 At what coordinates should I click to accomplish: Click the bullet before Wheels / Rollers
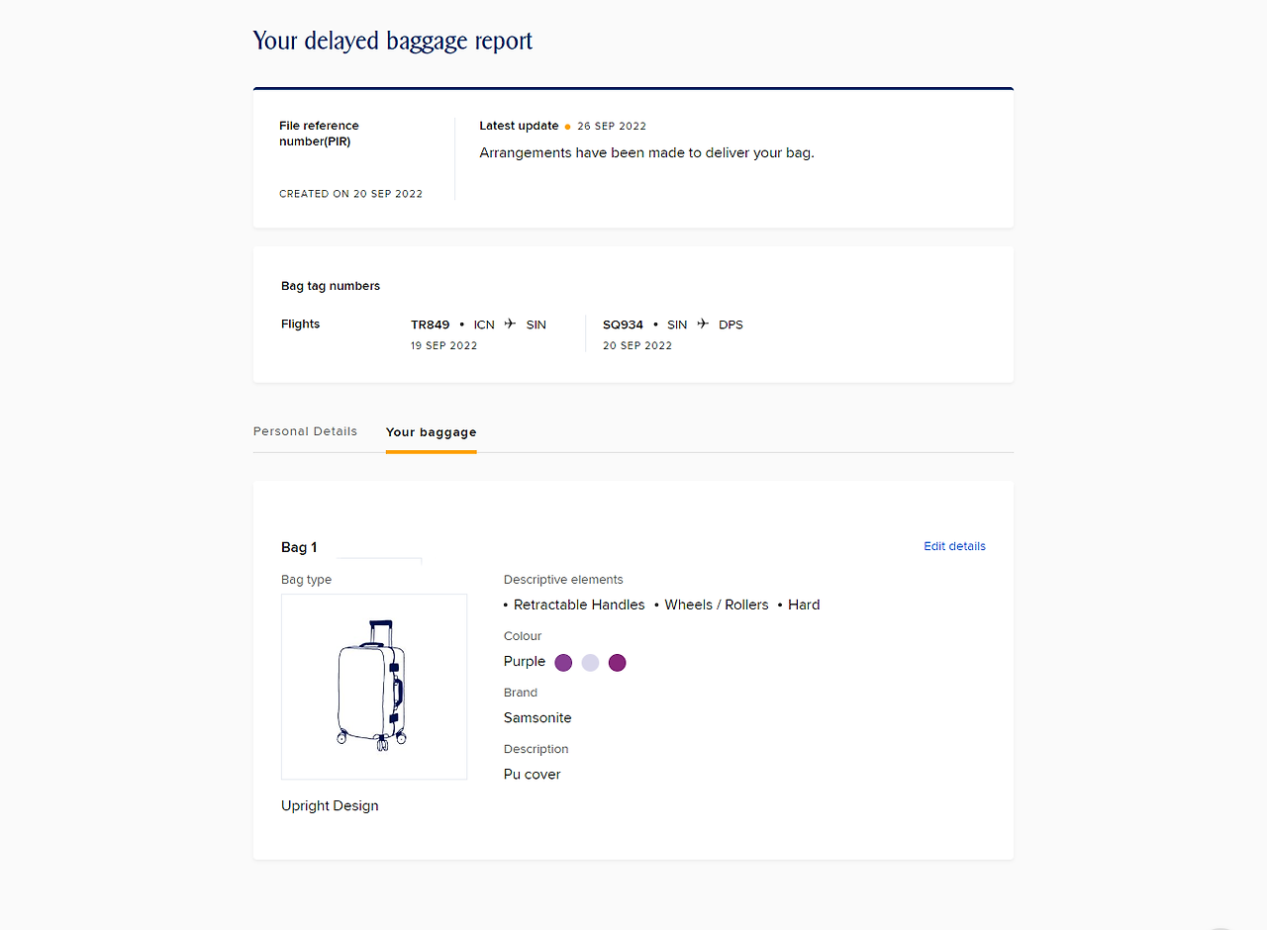point(655,604)
